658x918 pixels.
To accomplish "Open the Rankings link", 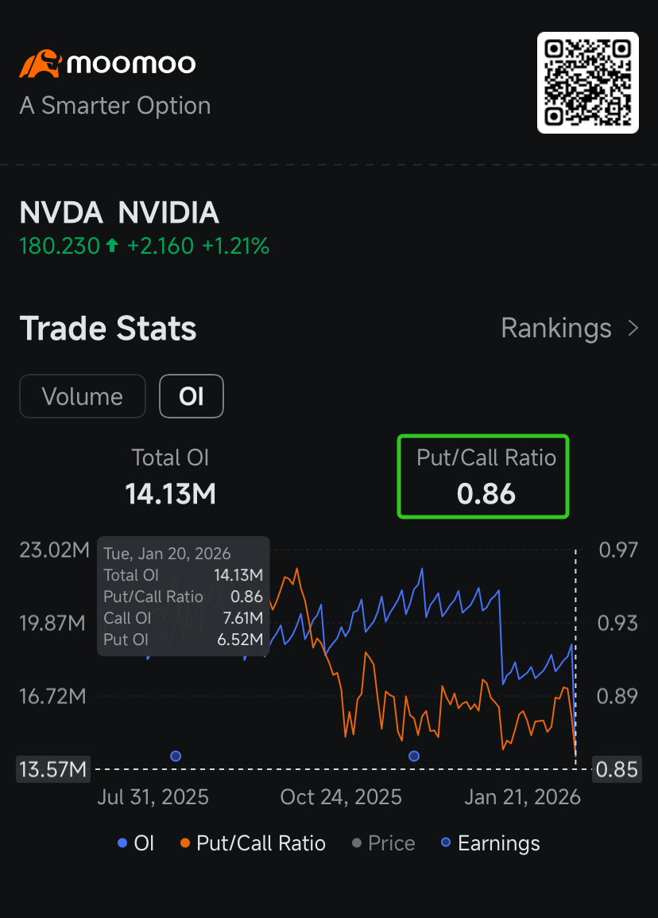I will tap(556, 328).
